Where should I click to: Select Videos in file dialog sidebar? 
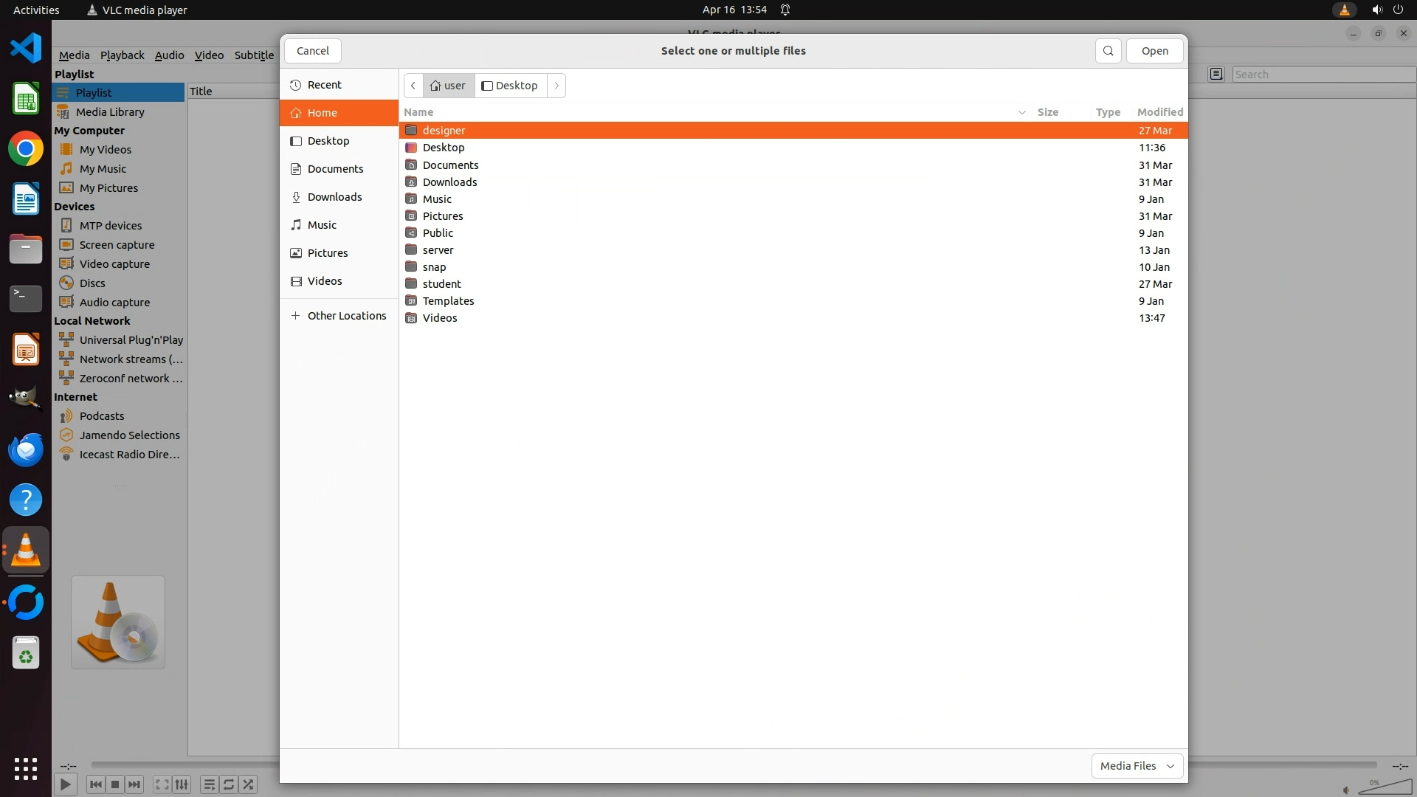coord(325,281)
